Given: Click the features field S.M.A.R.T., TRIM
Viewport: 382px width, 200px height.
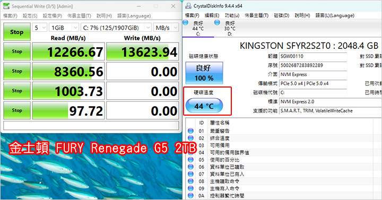Looking at the screenshot, I should (x=331, y=111).
